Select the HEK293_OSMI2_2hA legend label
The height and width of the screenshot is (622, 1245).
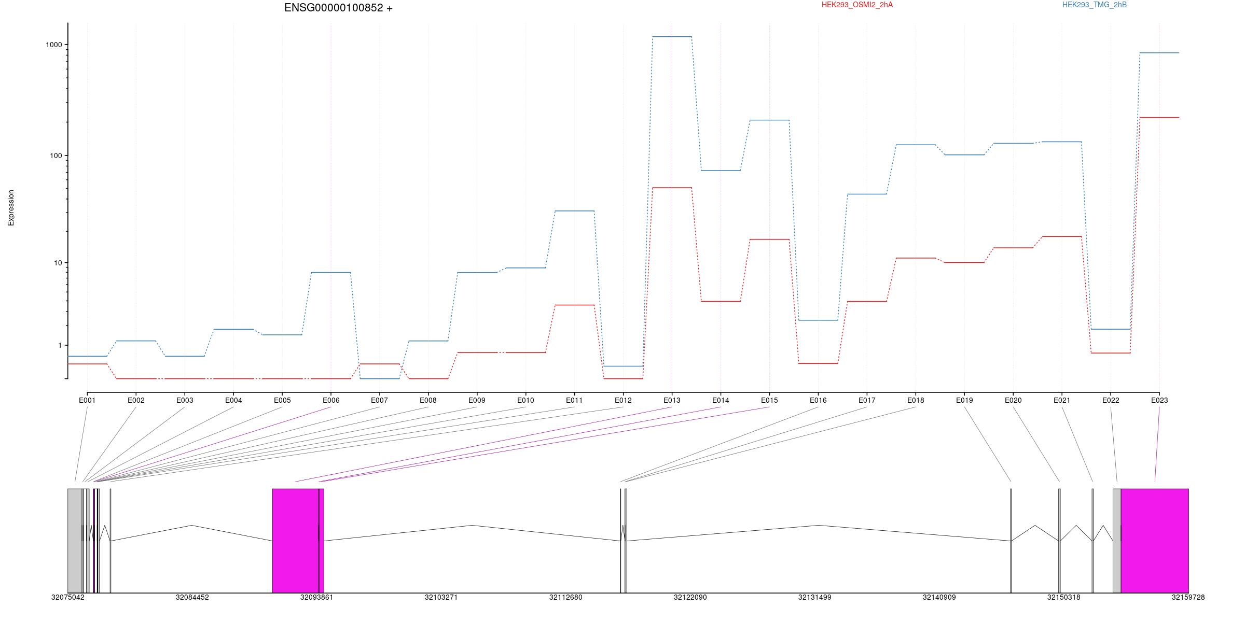857,5
